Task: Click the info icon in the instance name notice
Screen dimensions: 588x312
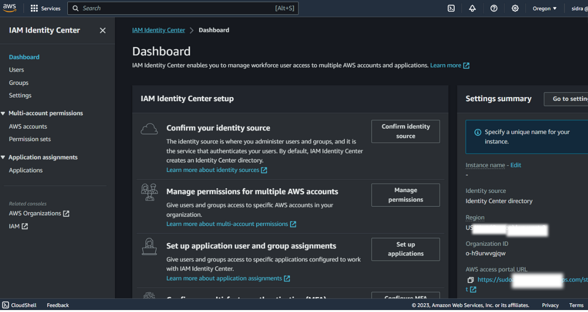Action: [478, 132]
